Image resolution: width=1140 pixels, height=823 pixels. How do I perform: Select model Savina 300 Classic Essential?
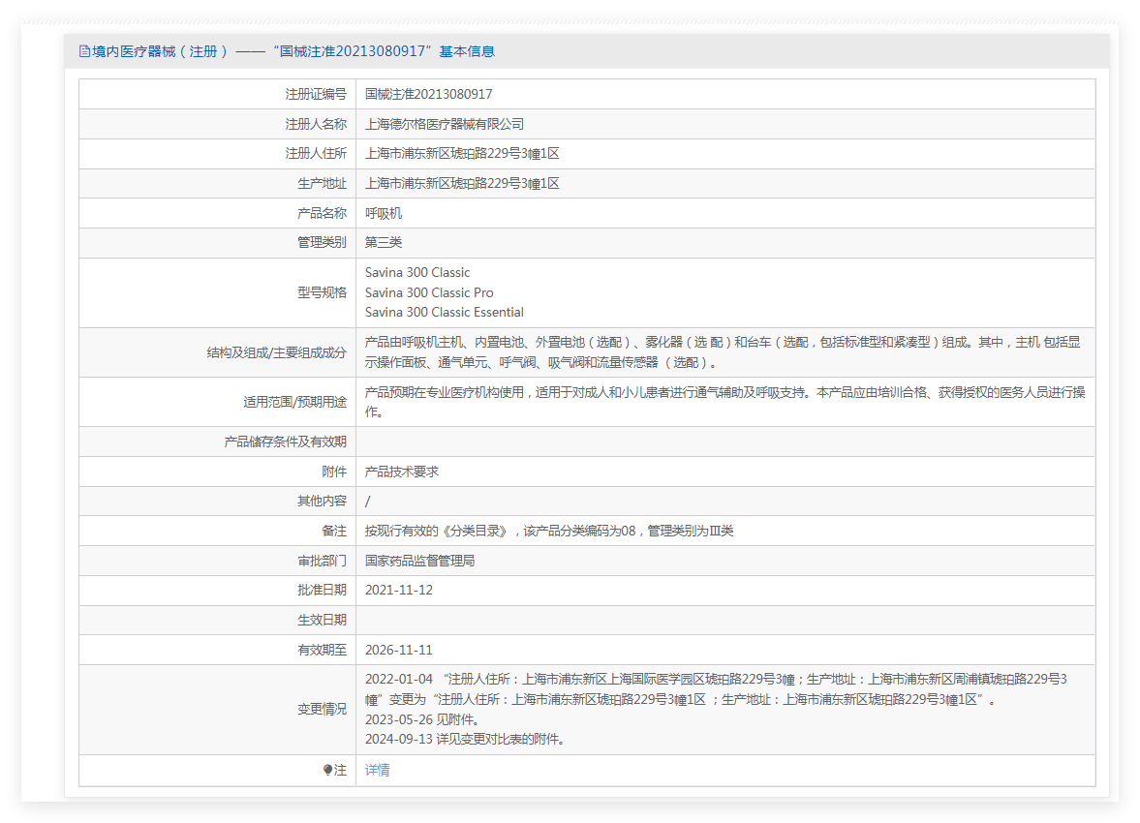(444, 312)
